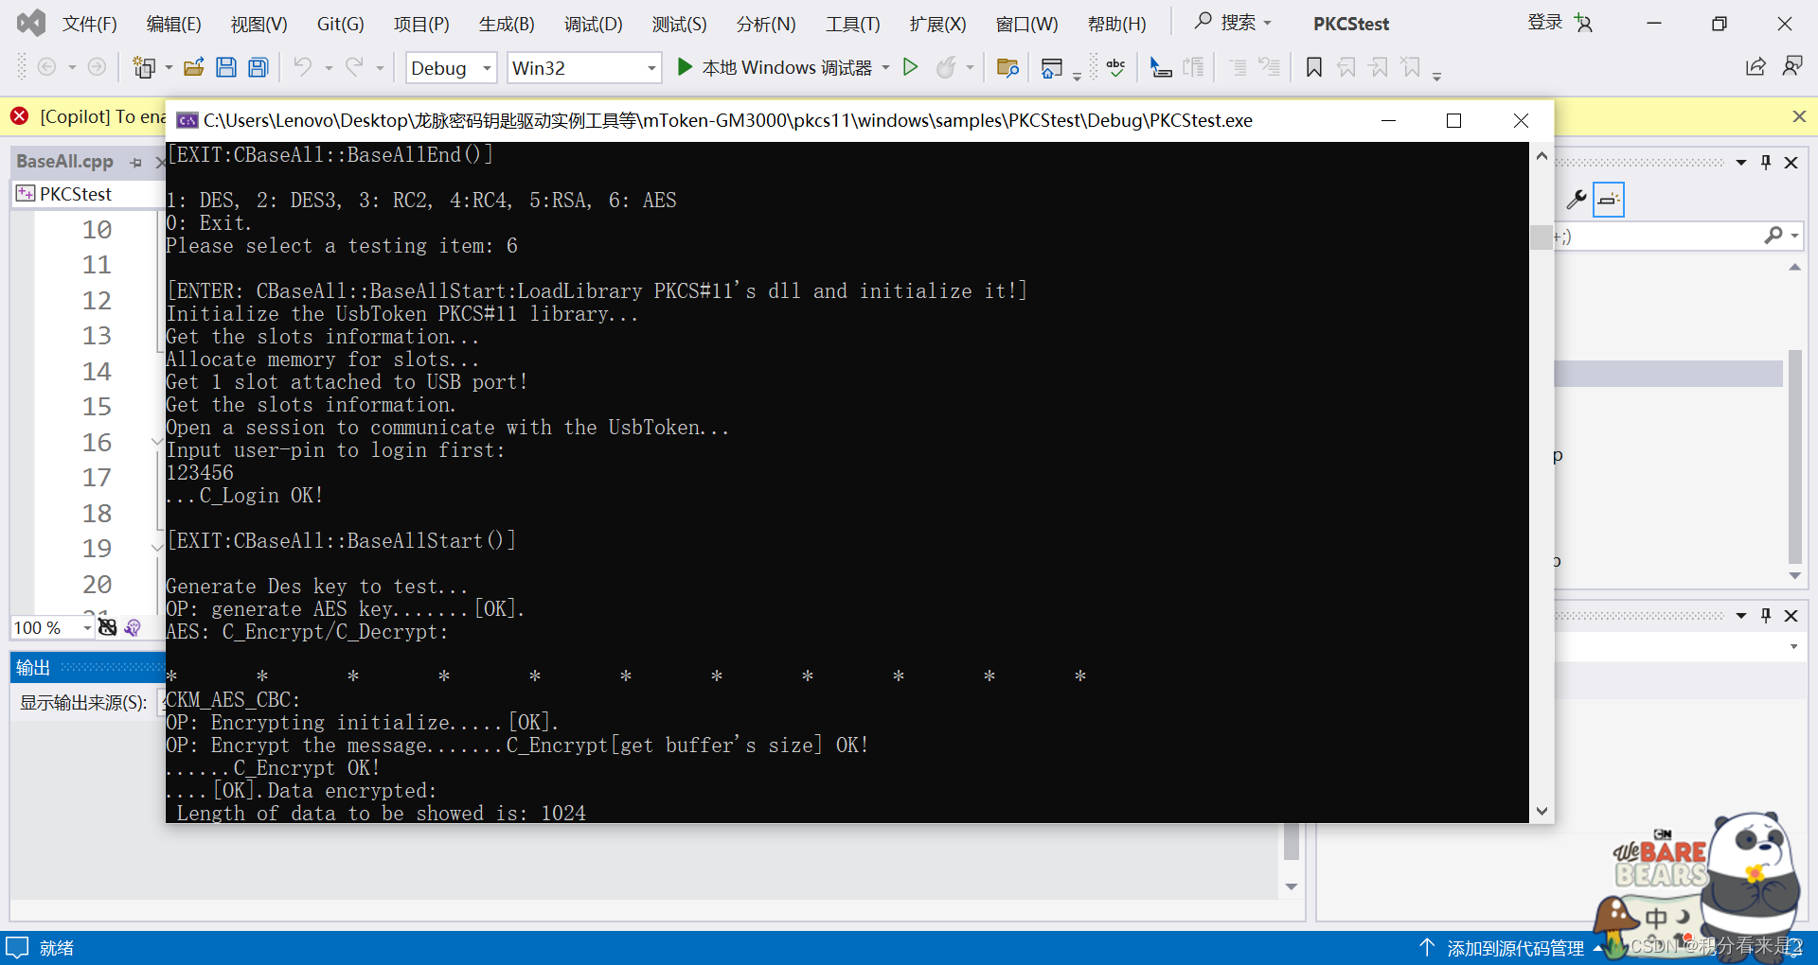Click the cursor member info toolbar icon
The width and height of the screenshot is (1818, 965).
point(1160,67)
